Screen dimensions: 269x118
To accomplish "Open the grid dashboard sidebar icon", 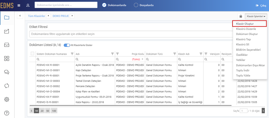I will 7,58.
